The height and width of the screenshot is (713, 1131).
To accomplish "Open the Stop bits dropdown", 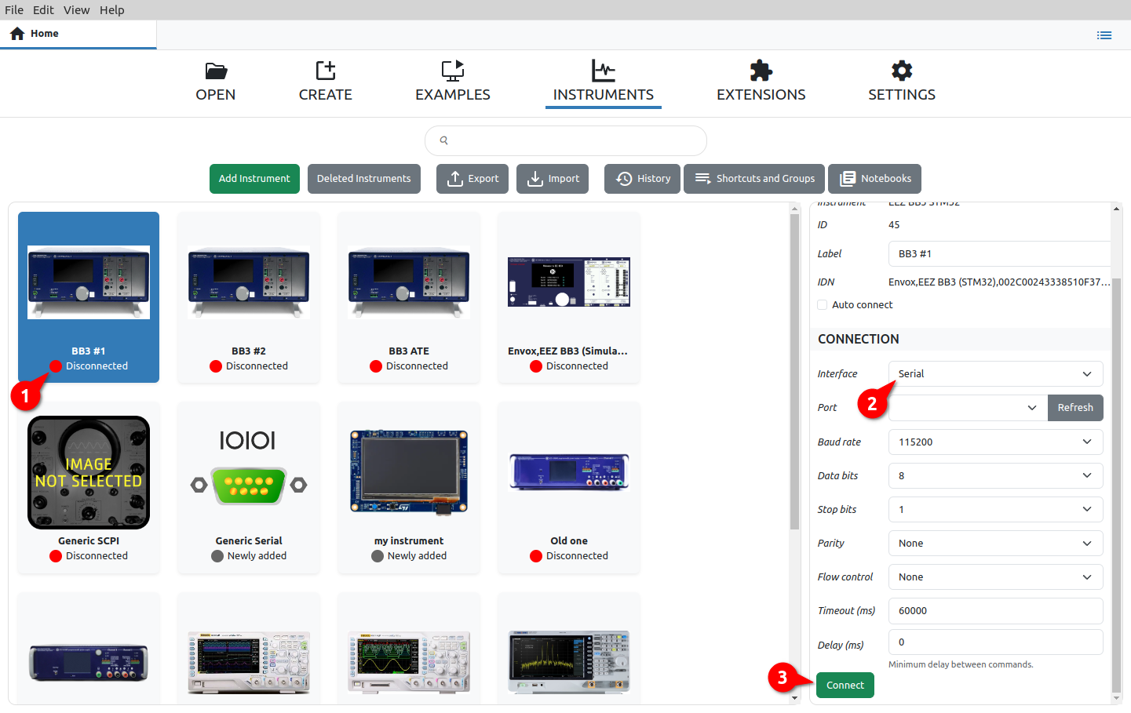I will [995, 510].
